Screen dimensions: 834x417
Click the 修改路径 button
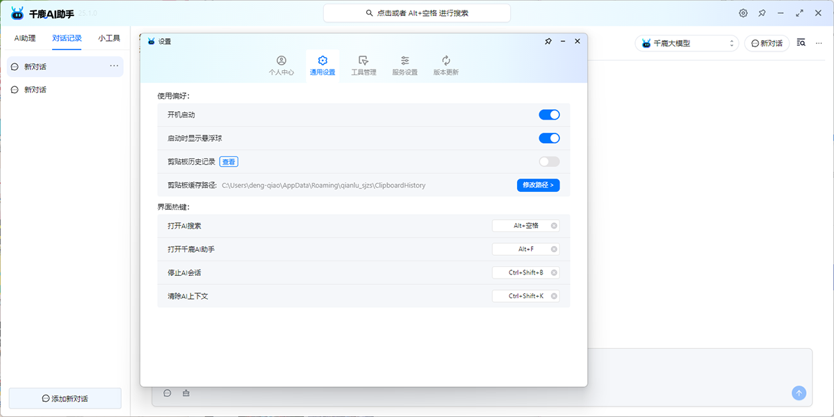click(539, 185)
